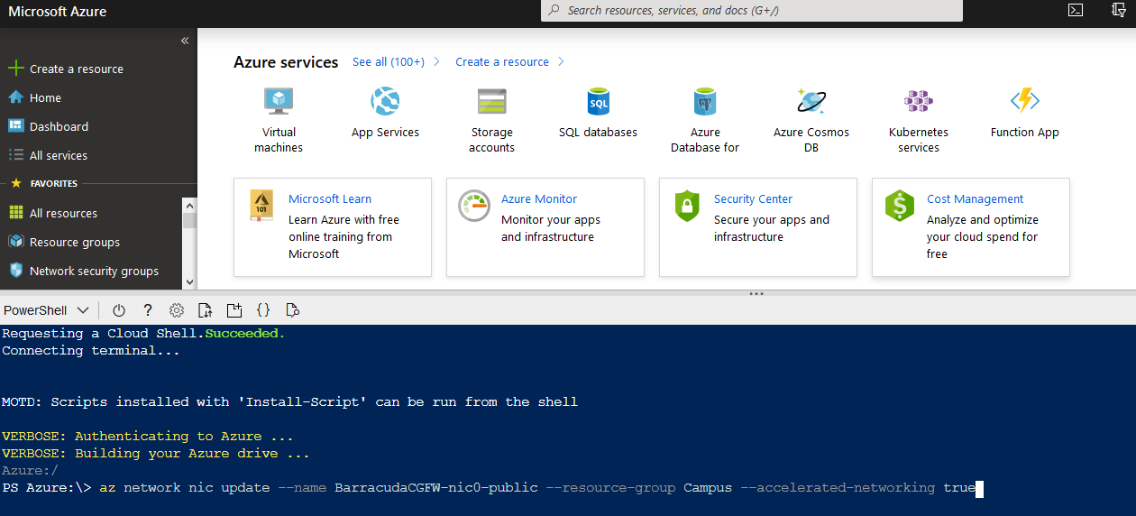1136x516 pixels.
Task: Click the Azure Monitor gauge icon
Action: pos(473,206)
